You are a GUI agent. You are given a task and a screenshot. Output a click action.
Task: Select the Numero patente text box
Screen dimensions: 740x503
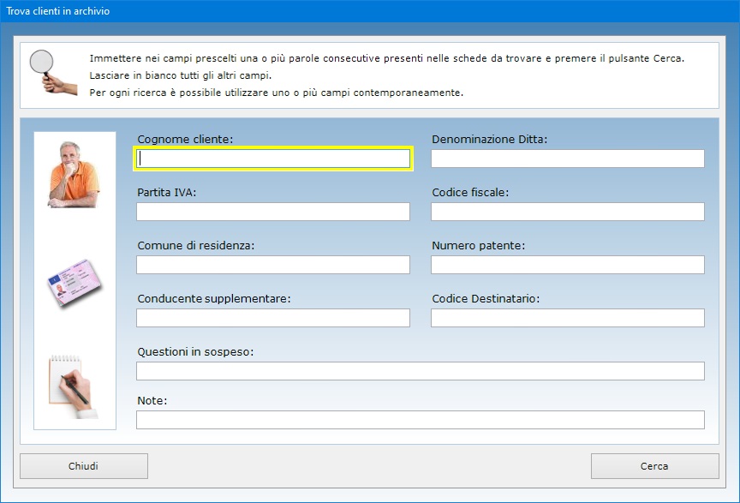(567, 265)
